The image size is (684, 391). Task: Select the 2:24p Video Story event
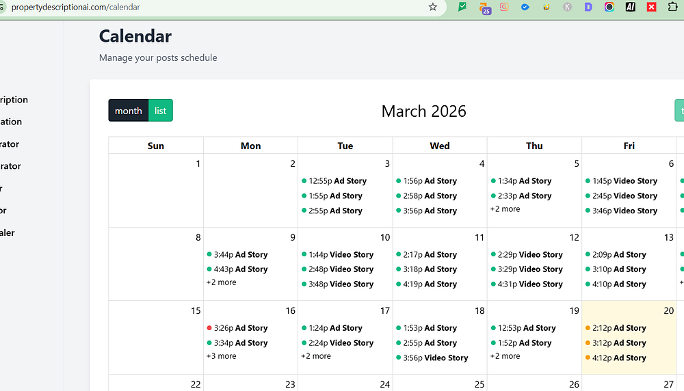(338, 342)
